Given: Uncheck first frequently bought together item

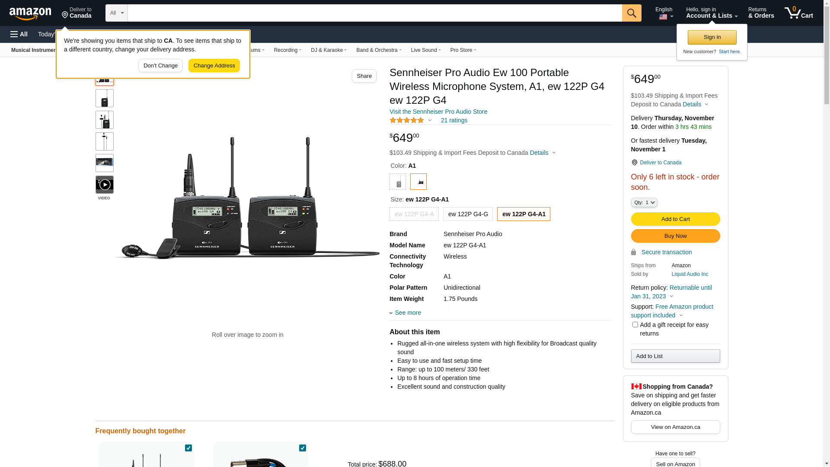Looking at the screenshot, I should 188,448.
